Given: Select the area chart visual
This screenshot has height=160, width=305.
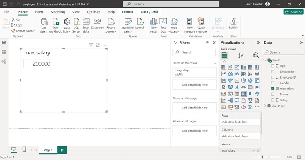Looking at the screenshot, I should pyautogui.click(x=230, y=74).
